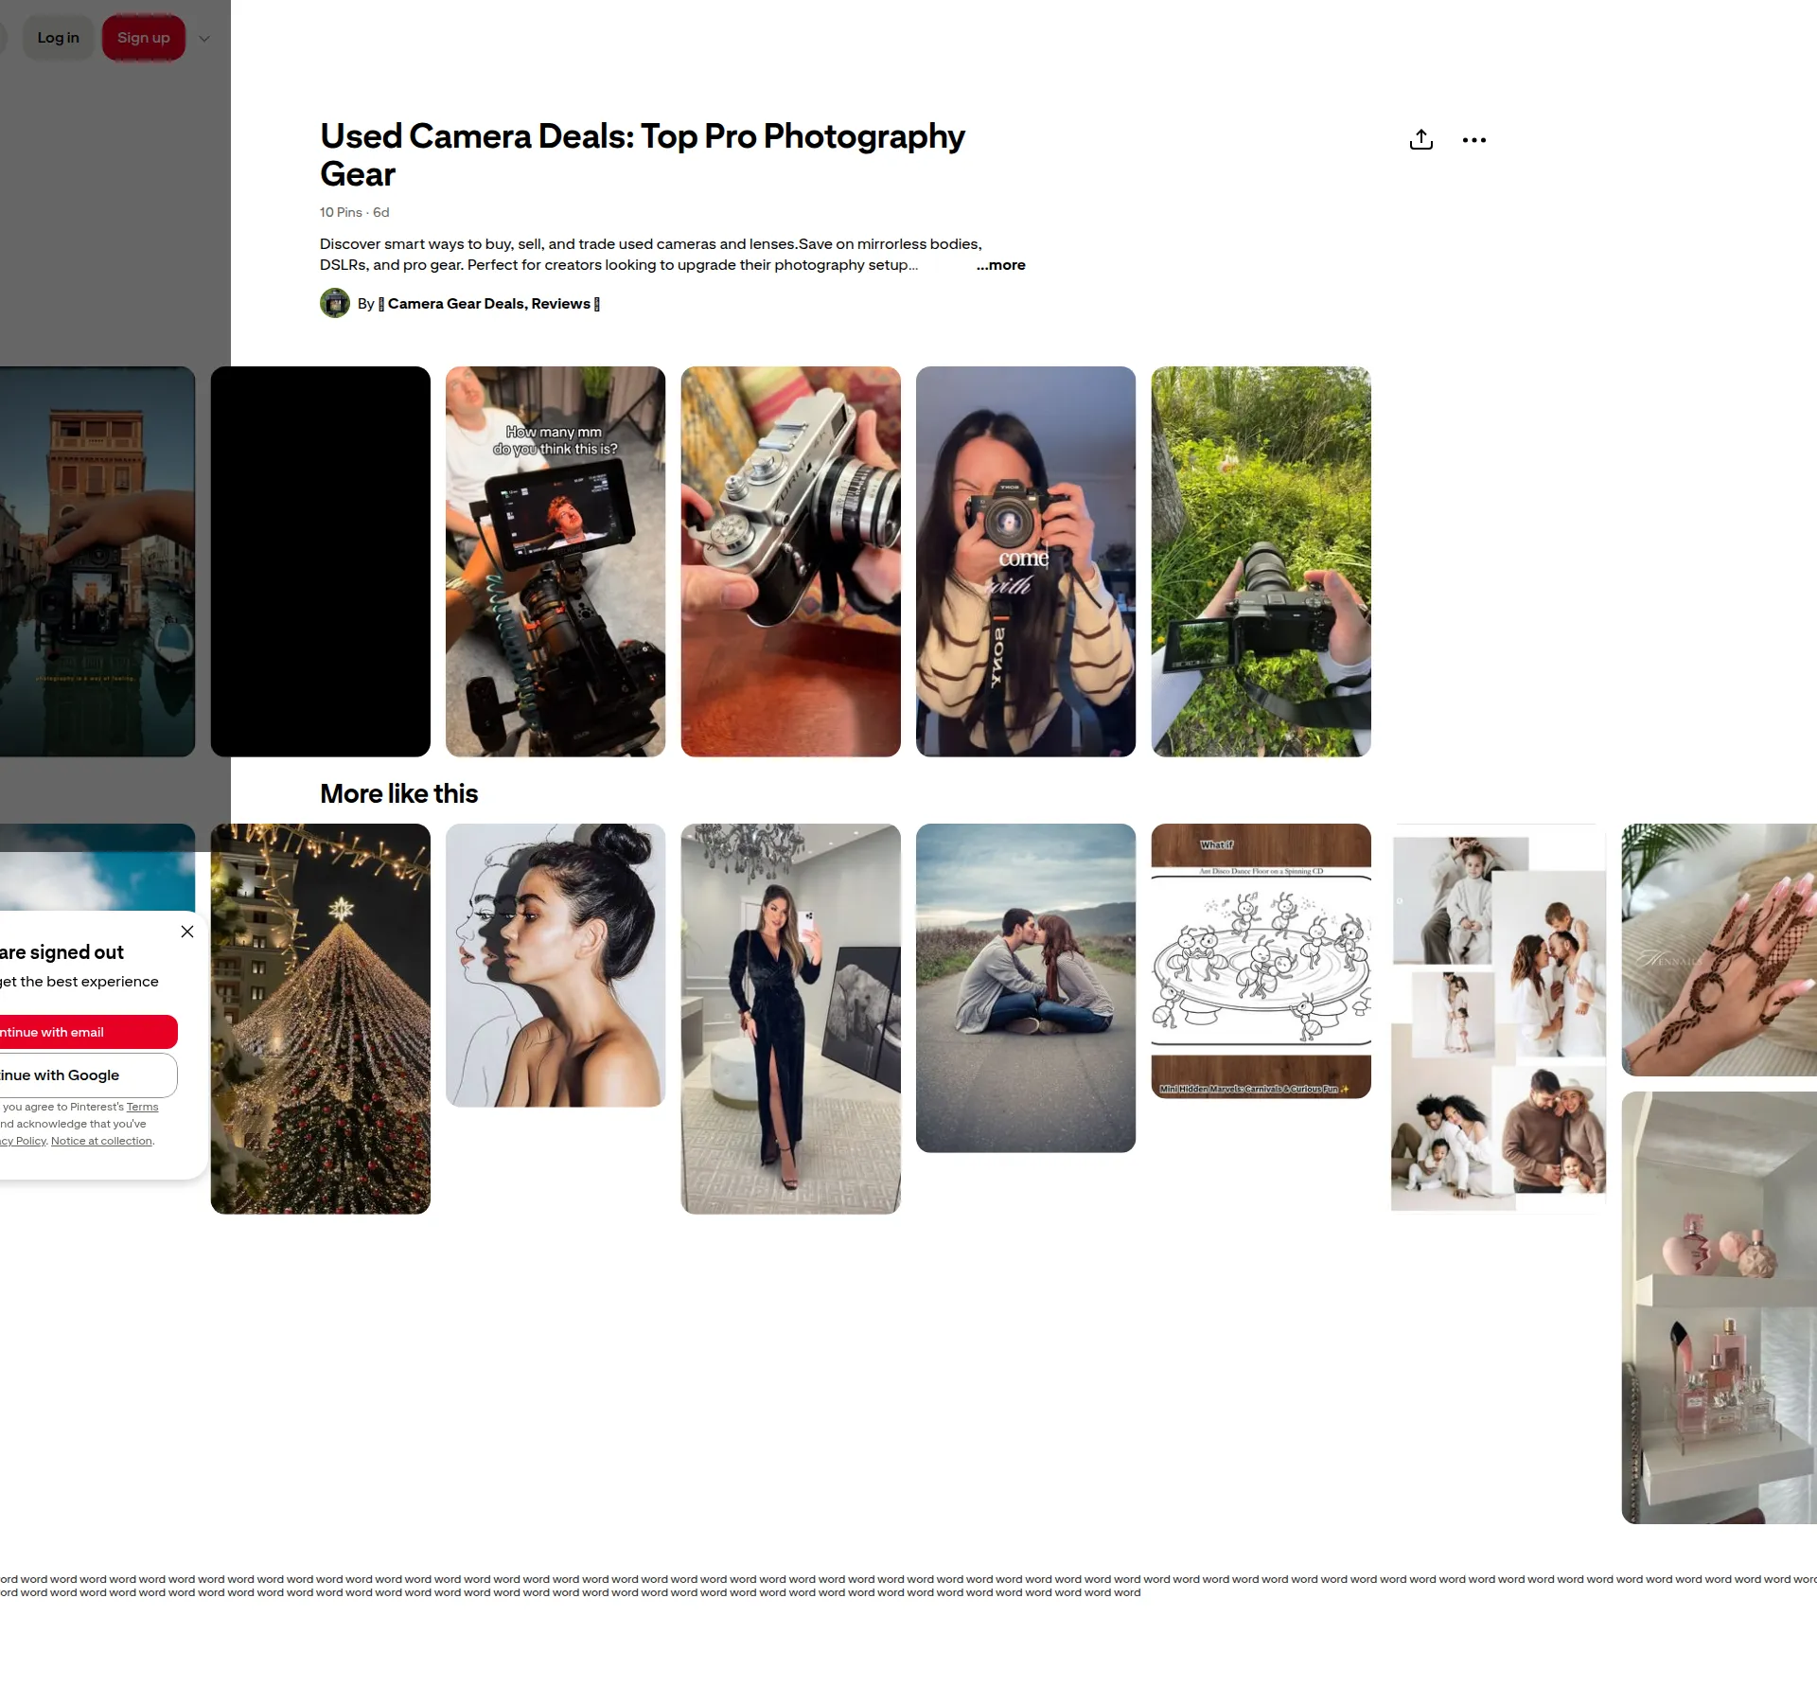This screenshot has height=1705, width=1817.
Task: Open the couple kissing on road pin
Action: pyautogui.click(x=1026, y=987)
